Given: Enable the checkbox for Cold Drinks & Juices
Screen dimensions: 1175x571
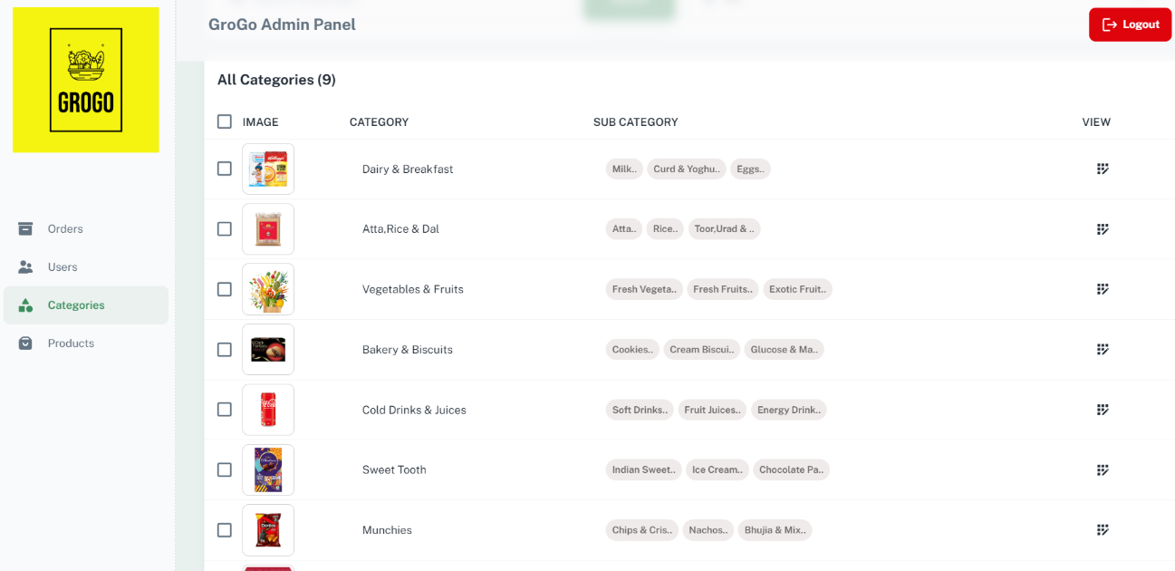Looking at the screenshot, I should point(224,409).
